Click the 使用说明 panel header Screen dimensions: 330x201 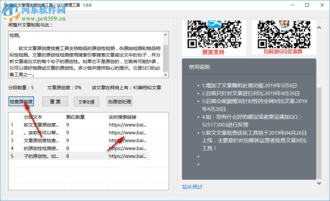[x=249, y=67]
